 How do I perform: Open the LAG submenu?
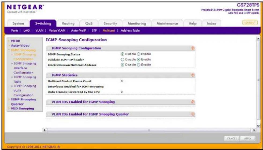[x=26, y=31]
